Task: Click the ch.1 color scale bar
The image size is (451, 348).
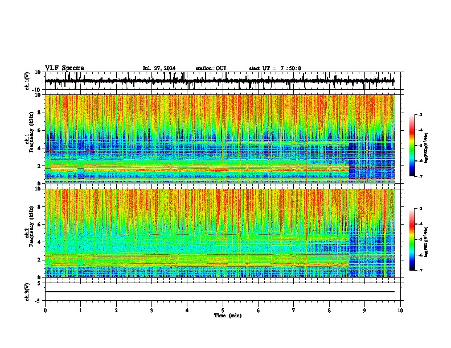Action: tap(412, 146)
